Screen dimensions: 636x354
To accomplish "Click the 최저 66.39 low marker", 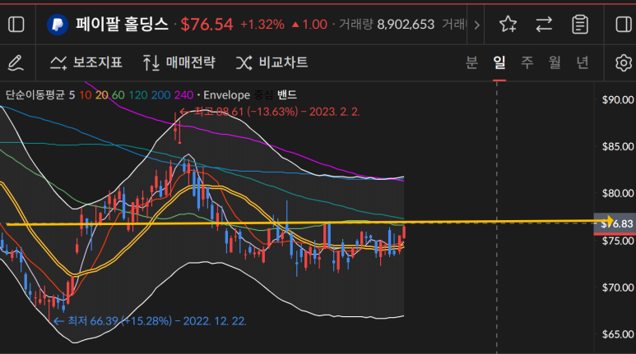I will (150, 321).
